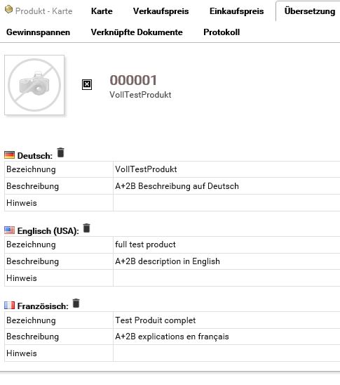The width and height of the screenshot is (340, 385).
Task: Select the Übersetzung tab
Action: 310,11
